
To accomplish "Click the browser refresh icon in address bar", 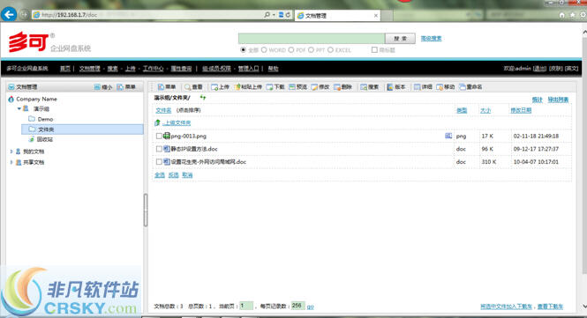I will (288, 15).
